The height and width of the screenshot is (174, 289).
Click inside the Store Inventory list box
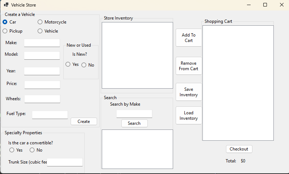[x=137, y=55]
